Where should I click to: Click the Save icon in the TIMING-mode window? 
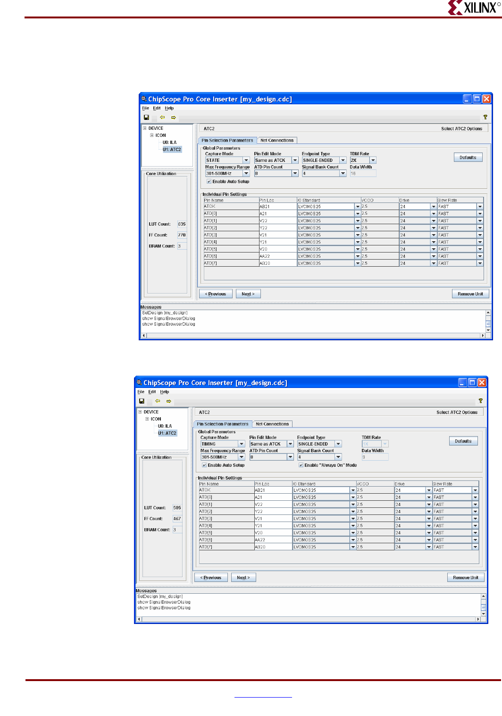pyautogui.click(x=142, y=401)
